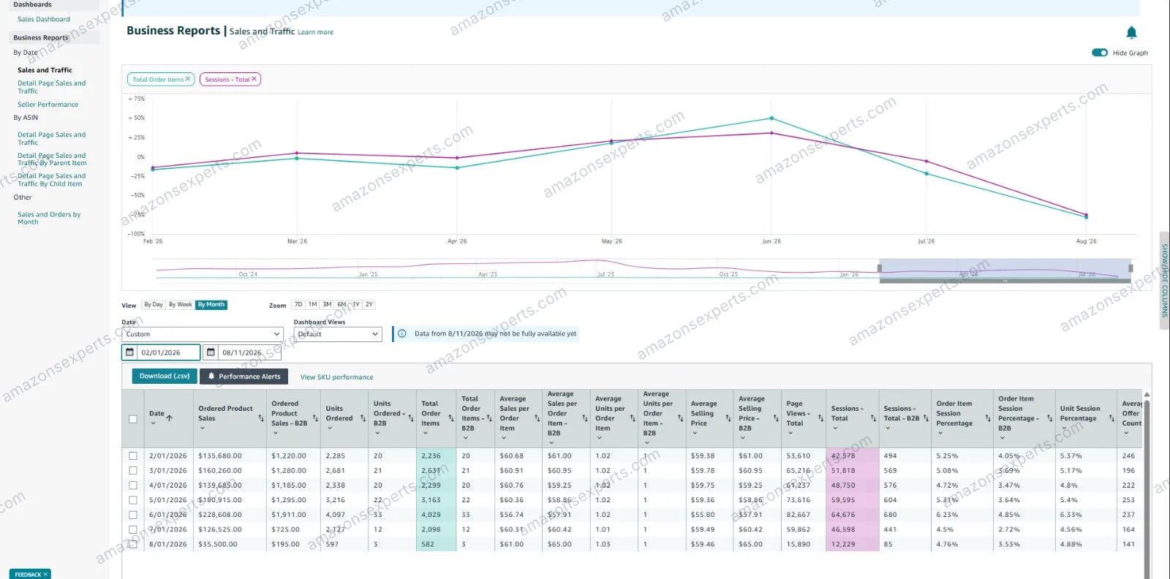Expand the Ordered Product Sales column chevron
Image resolution: width=1170 pixels, height=579 pixels.
[203, 428]
